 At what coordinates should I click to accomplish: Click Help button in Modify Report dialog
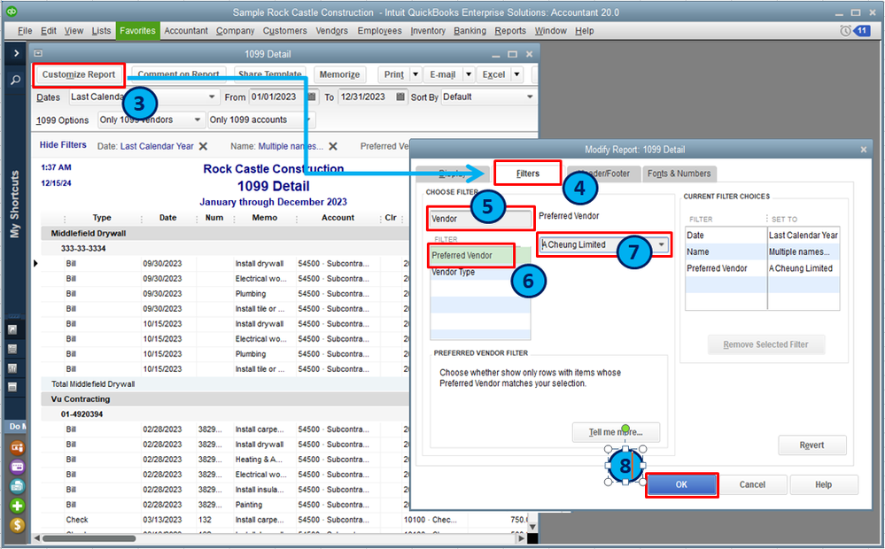[x=824, y=484]
